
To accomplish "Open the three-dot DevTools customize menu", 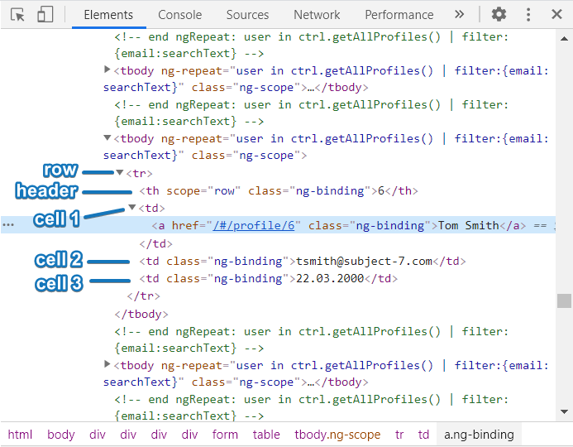I will coord(528,14).
